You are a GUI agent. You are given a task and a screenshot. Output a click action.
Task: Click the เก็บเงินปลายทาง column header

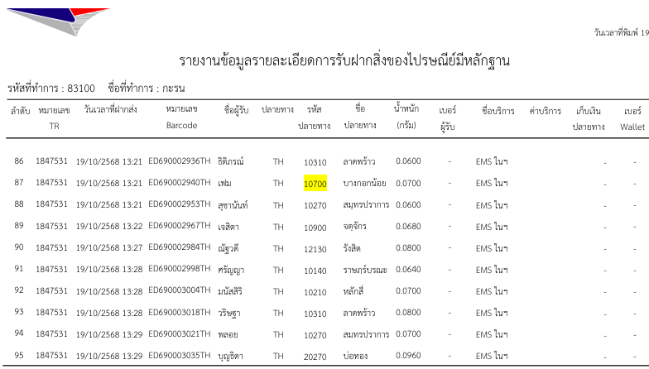point(588,119)
